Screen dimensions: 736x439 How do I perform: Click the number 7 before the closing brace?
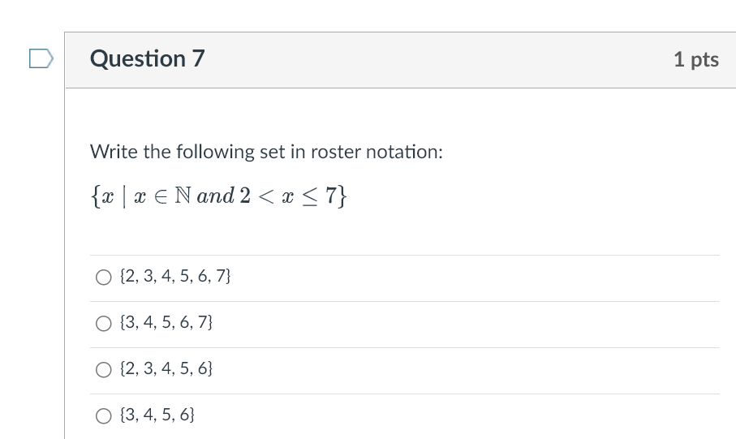pyautogui.click(x=330, y=196)
